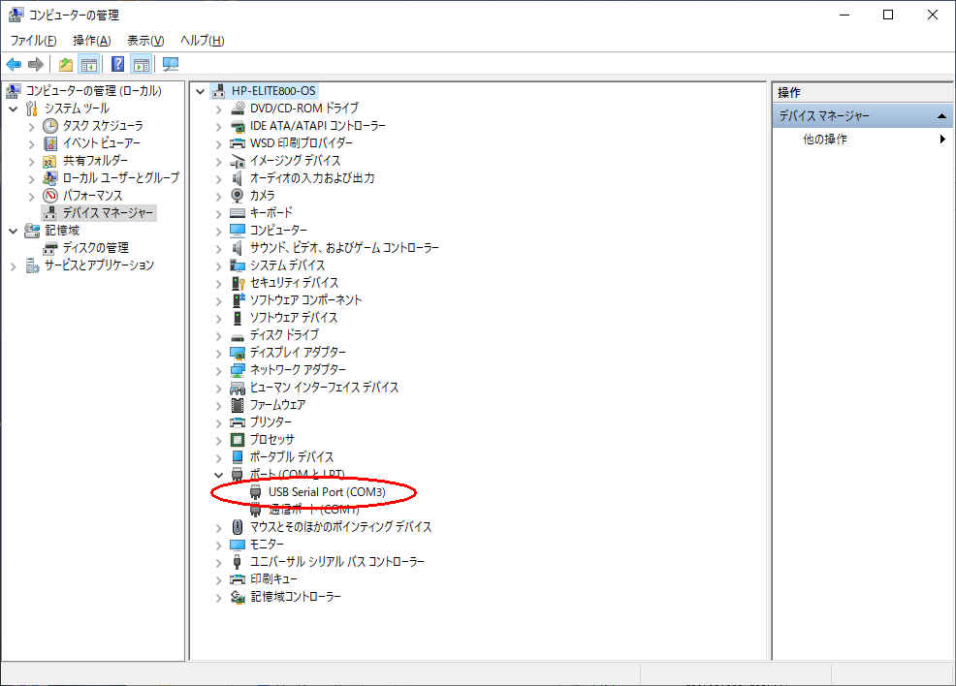956x686 pixels.
Task: Collapse the ポート (COM と LPT) category
Action: (218, 475)
